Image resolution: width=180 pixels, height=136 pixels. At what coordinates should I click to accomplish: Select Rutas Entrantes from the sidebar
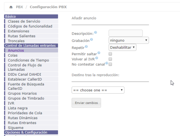pos(22,123)
